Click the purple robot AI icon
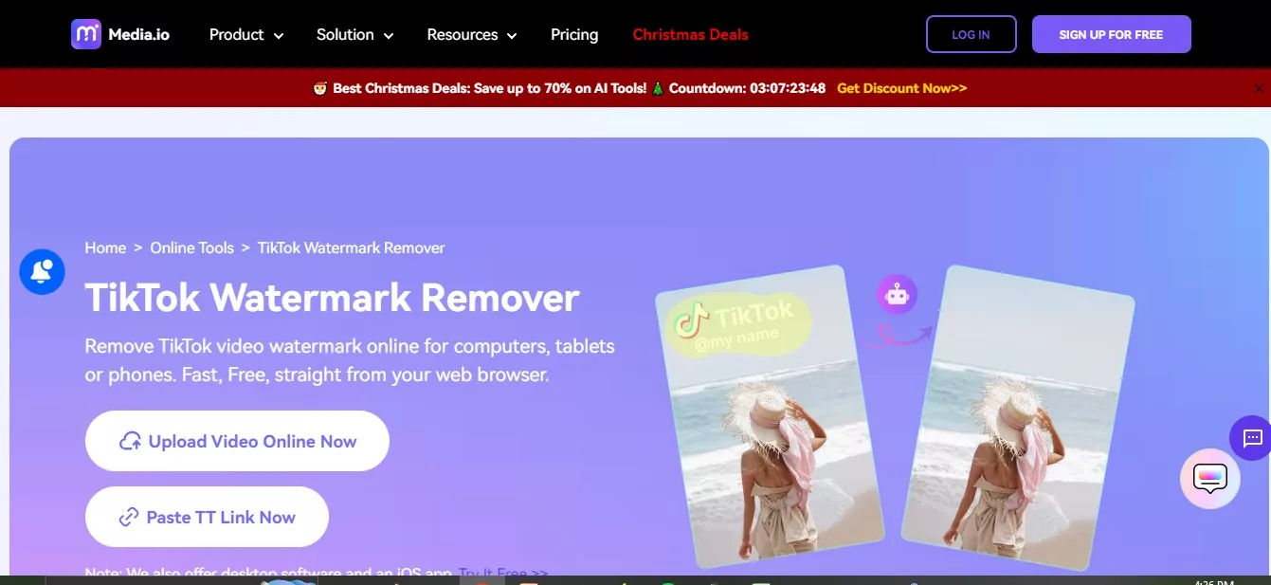The width and height of the screenshot is (1271, 585). [897, 295]
